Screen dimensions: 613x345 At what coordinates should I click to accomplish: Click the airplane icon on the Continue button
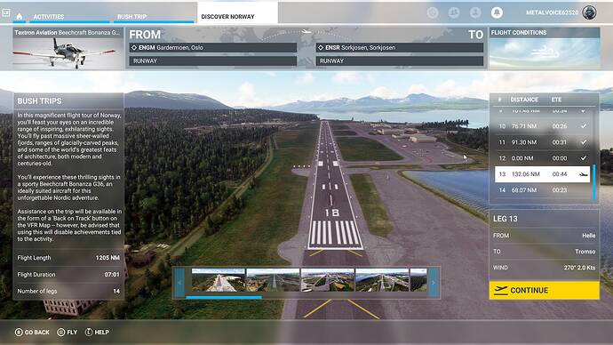coord(501,290)
